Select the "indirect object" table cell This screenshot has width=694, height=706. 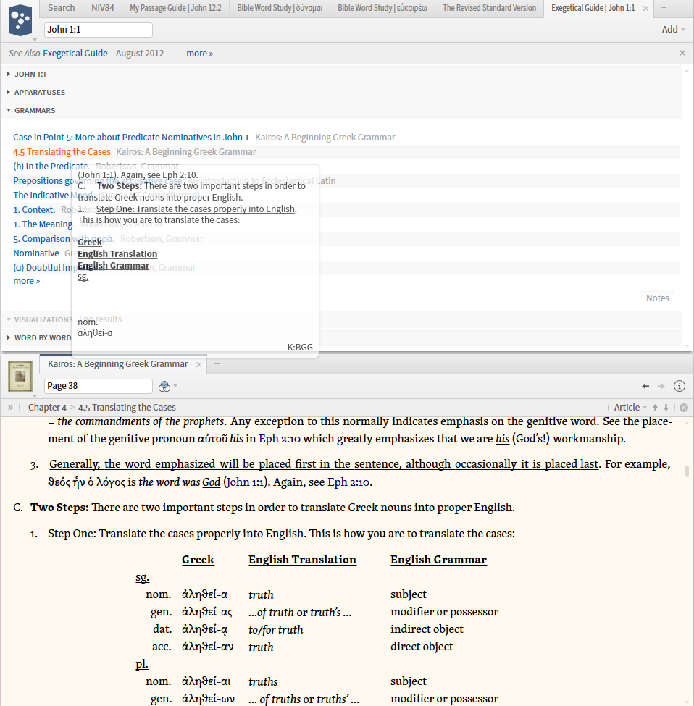[x=427, y=629]
